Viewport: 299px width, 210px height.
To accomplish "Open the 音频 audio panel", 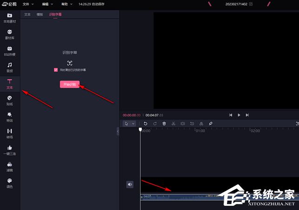I will (x=10, y=68).
